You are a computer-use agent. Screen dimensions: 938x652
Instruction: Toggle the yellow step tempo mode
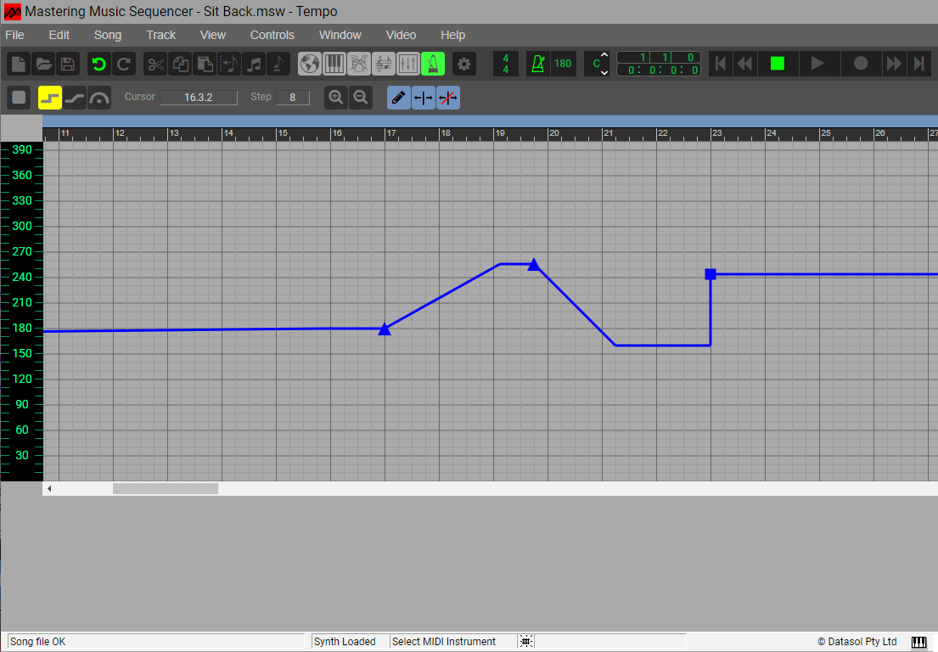(50, 98)
